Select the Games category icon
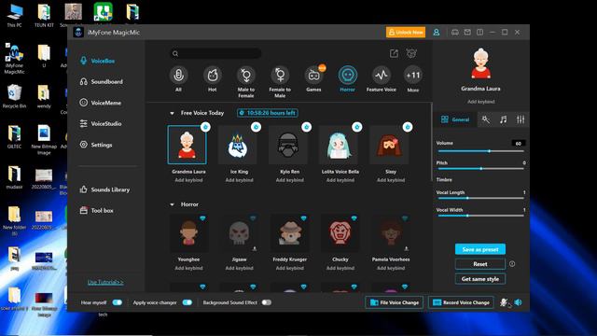The image size is (597, 336). point(313,76)
